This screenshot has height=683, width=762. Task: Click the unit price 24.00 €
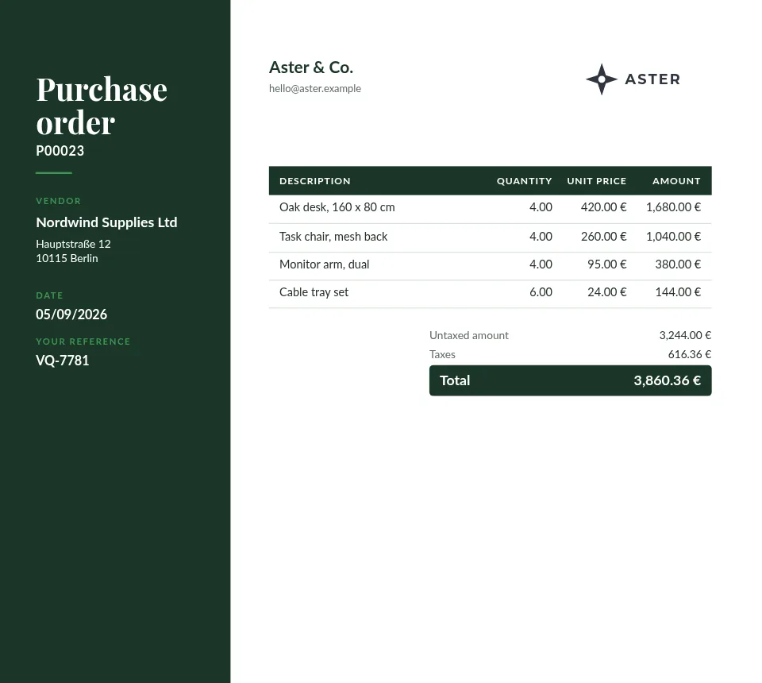pyautogui.click(x=606, y=292)
